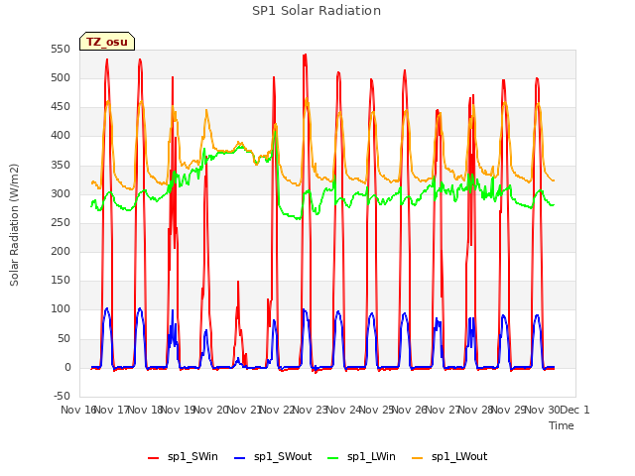Click the SP1 Solar Radiation chart title

[317, 11]
